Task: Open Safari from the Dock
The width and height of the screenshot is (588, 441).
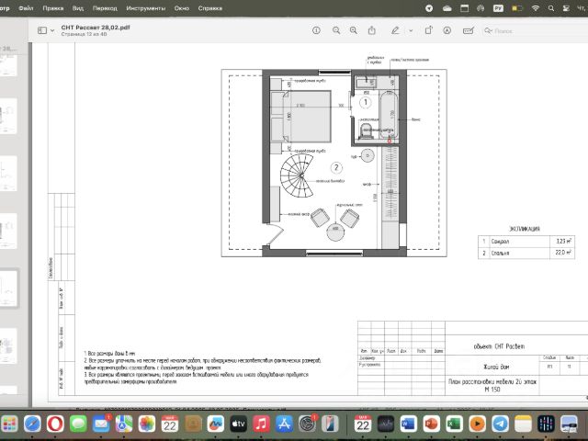Action: (32, 424)
